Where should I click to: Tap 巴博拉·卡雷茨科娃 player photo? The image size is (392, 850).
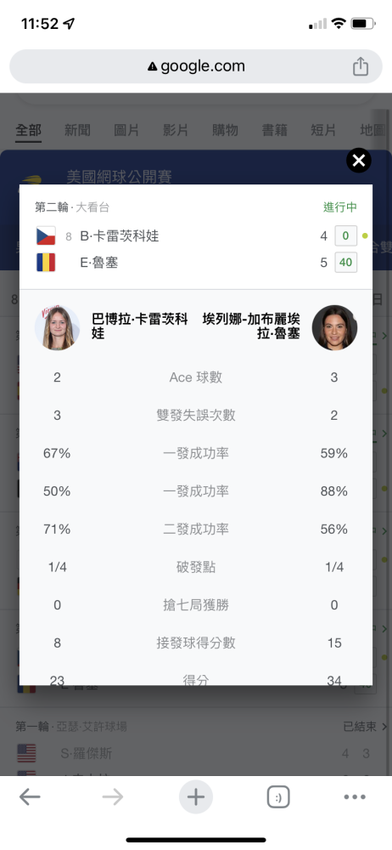(x=58, y=327)
